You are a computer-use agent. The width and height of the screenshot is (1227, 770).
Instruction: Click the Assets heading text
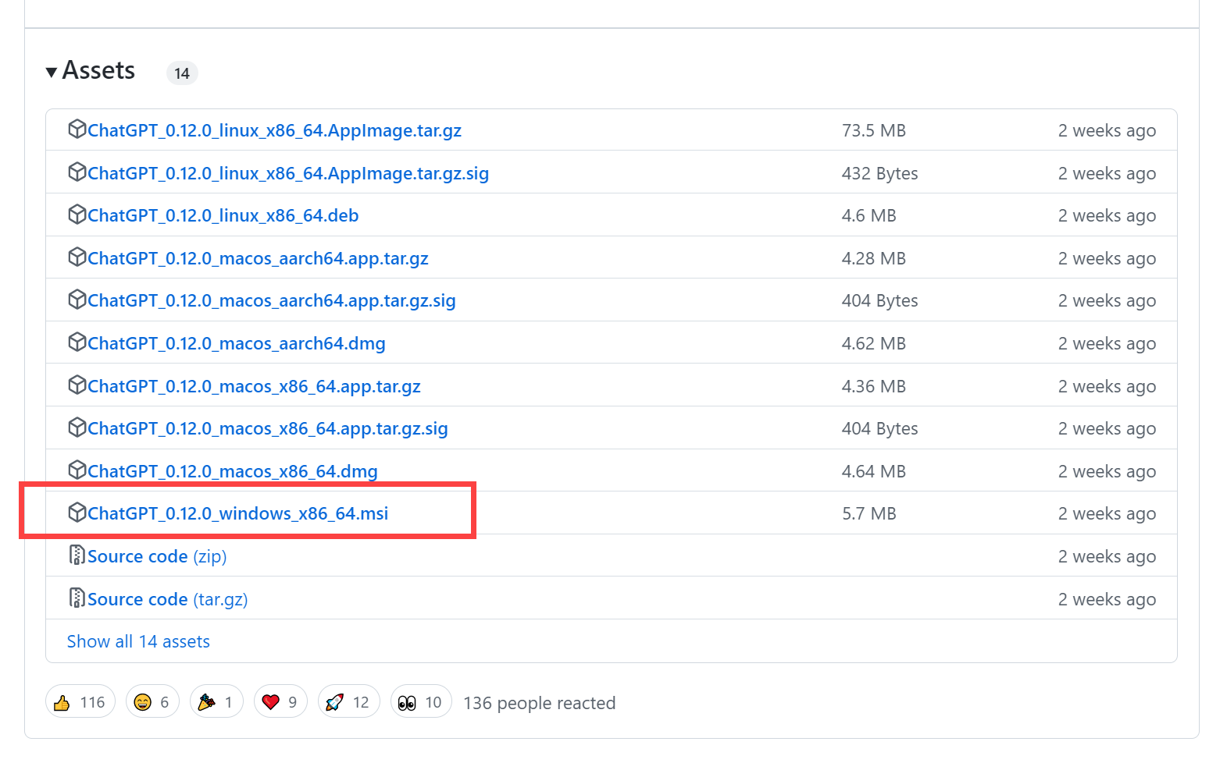click(x=98, y=70)
